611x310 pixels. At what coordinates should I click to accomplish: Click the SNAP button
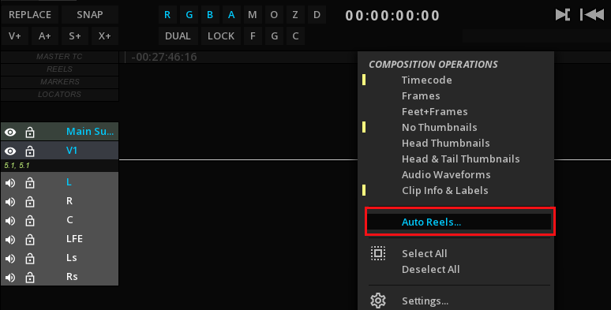pos(90,15)
